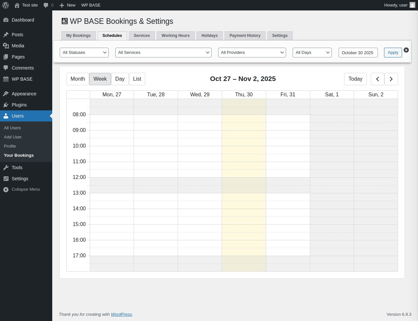This screenshot has height=321, width=418.
Task: Click the October 30 2025 date field
Action: tap(358, 53)
